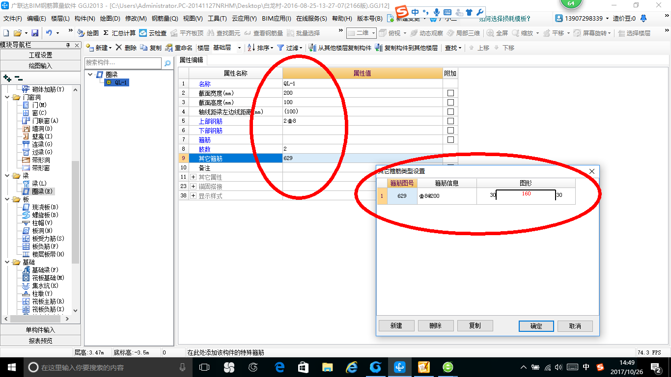Click the navigation tree vertical scrollbar
The width and height of the screenshot is (671, 377).
click(x=75, y=212)
